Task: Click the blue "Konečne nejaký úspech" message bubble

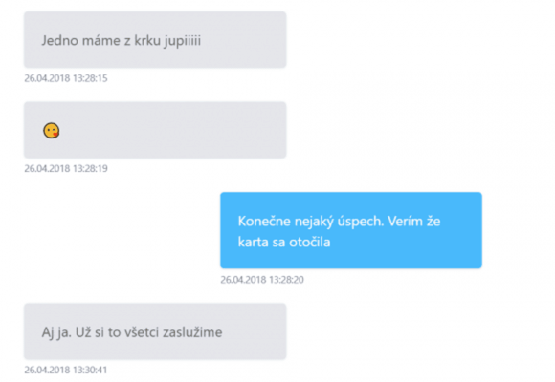Action: (351, 230)
